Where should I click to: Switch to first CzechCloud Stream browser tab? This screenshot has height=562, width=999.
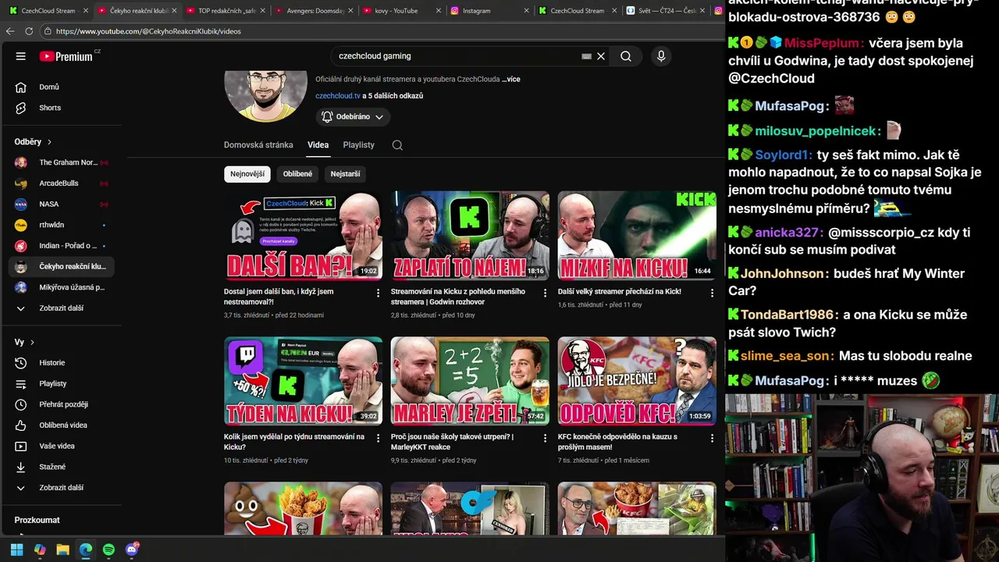click(x=47, y=11)
